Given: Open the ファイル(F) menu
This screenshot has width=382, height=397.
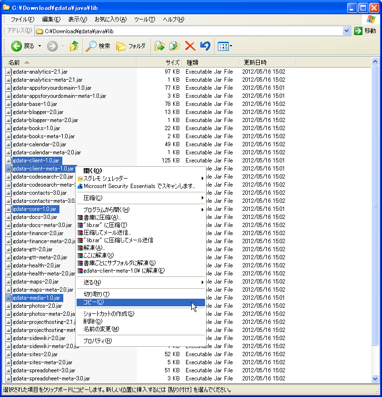Looking at the screenshot, I should pos(22,19).
